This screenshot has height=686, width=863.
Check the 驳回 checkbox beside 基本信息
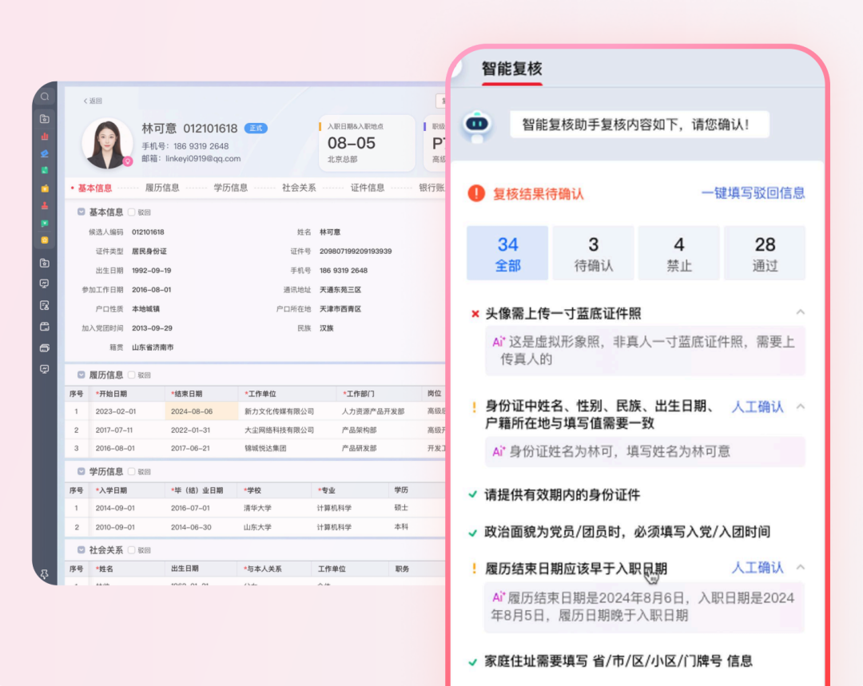(x=132, y=212)
